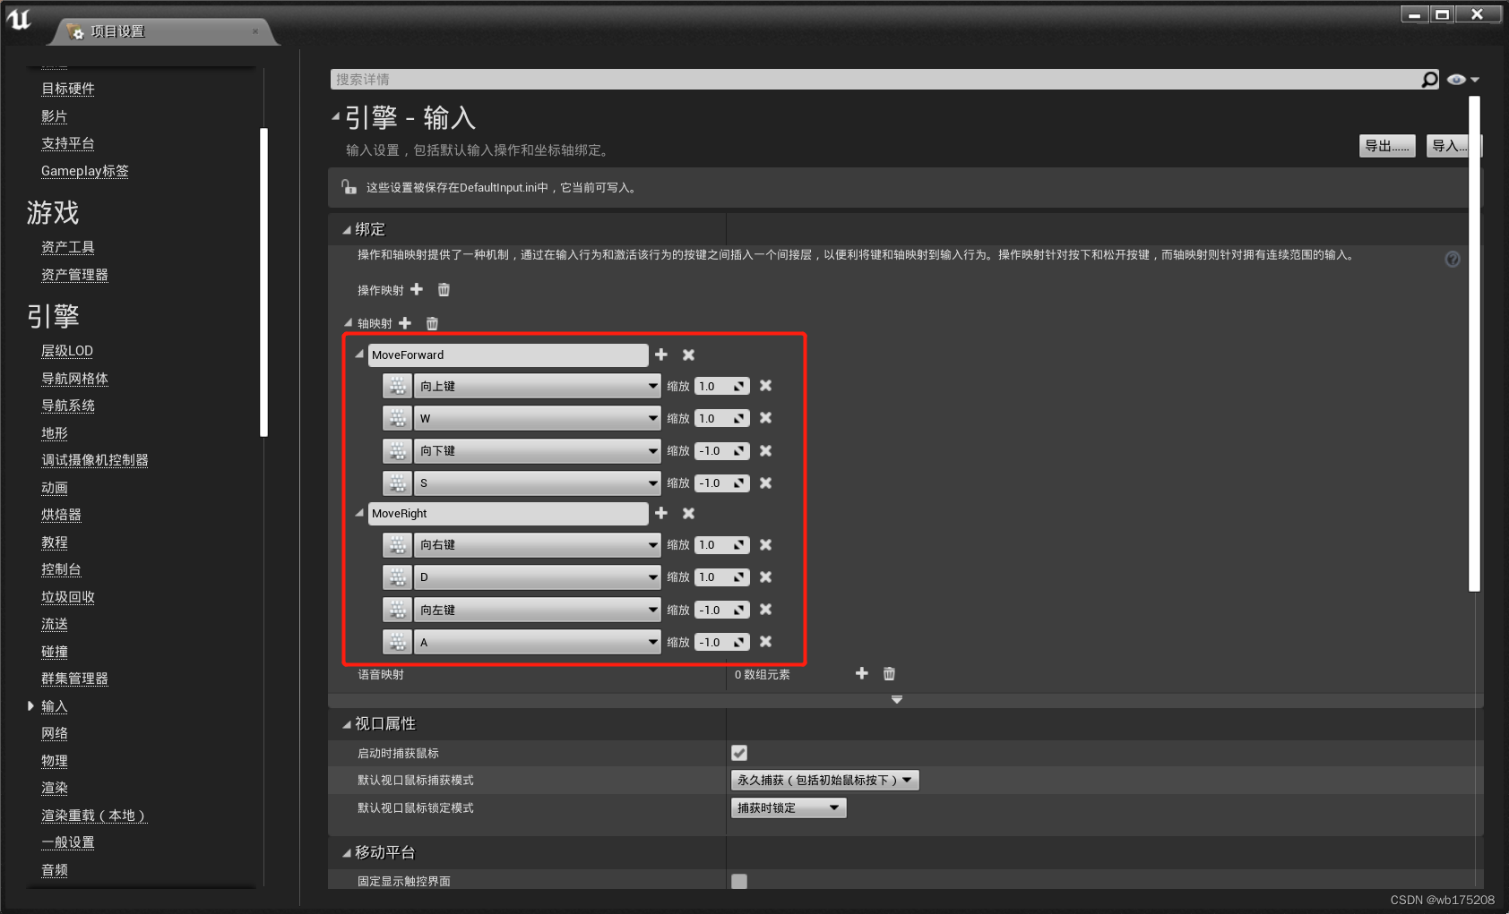Add a new action mapping with plus icon
The height and width of the screenshot is (914, 1509).
(x=417, y=289)
